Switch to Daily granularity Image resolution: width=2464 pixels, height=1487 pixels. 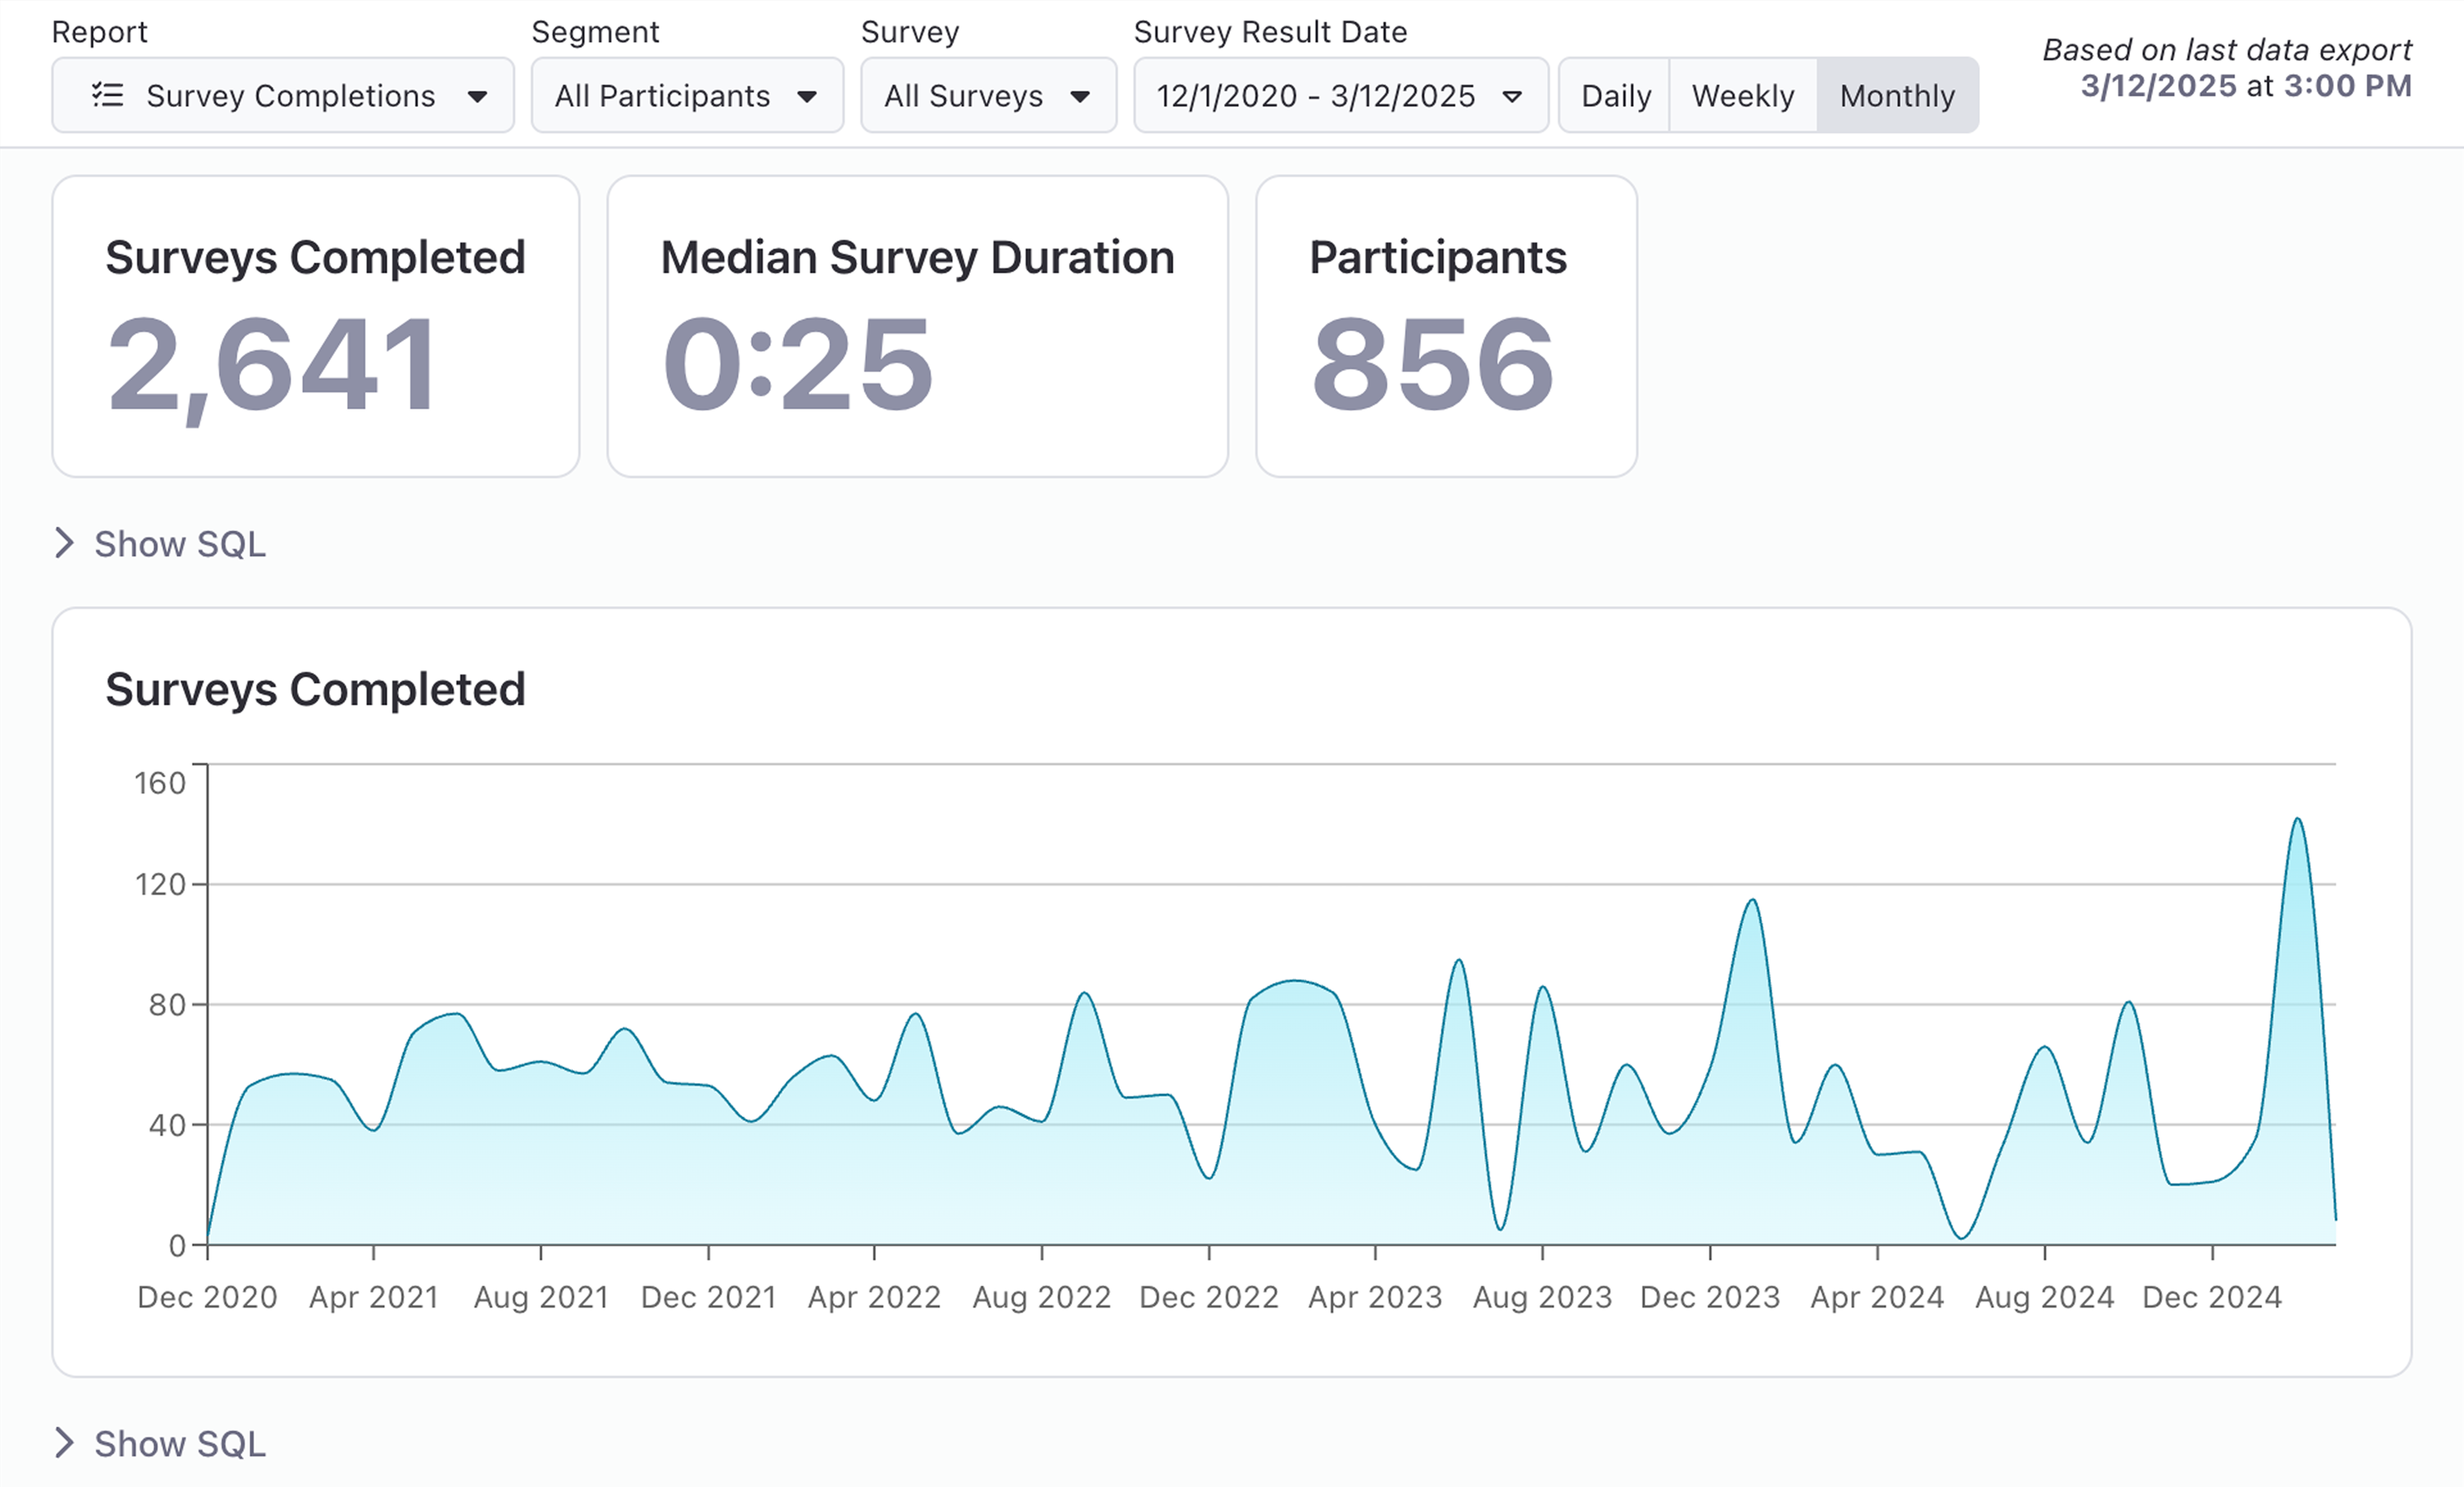1615,96
